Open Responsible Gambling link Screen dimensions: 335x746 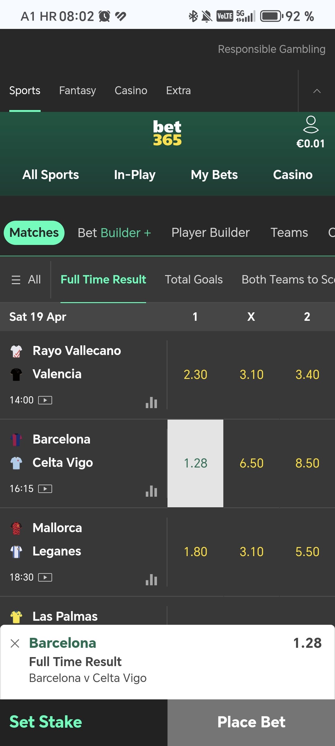click(271, 49)
